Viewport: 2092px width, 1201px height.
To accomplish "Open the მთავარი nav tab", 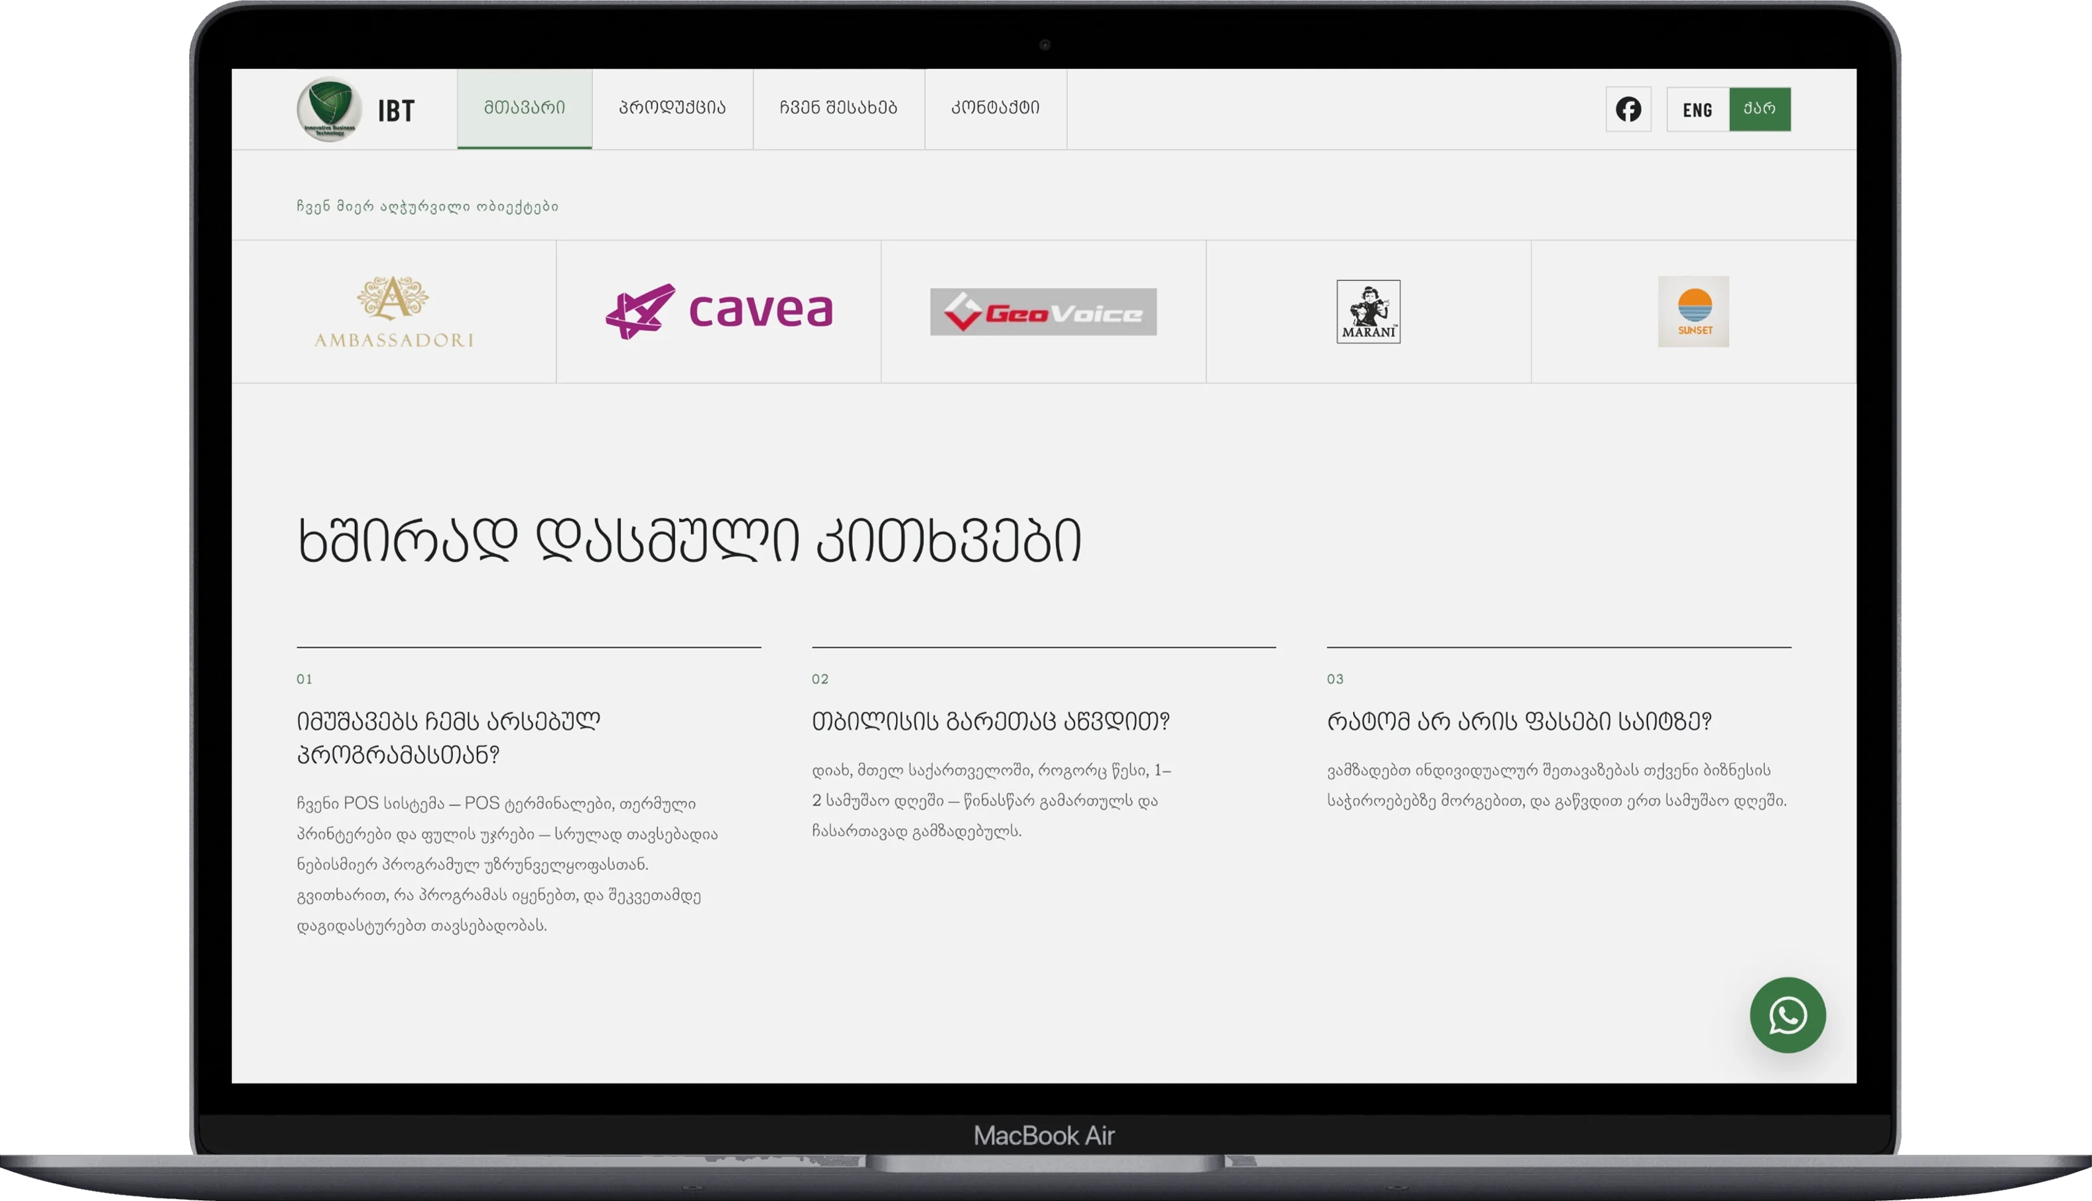I will pos(524,108).
